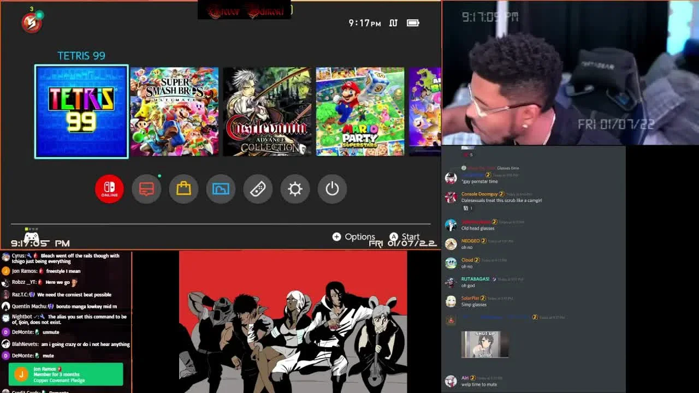Click the controller status icon at bottom left
The width and height of the screenshot is (699, 393).
pyautogui.click(x=32, y=236)
